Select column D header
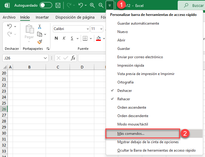 [x=82, y=67]
